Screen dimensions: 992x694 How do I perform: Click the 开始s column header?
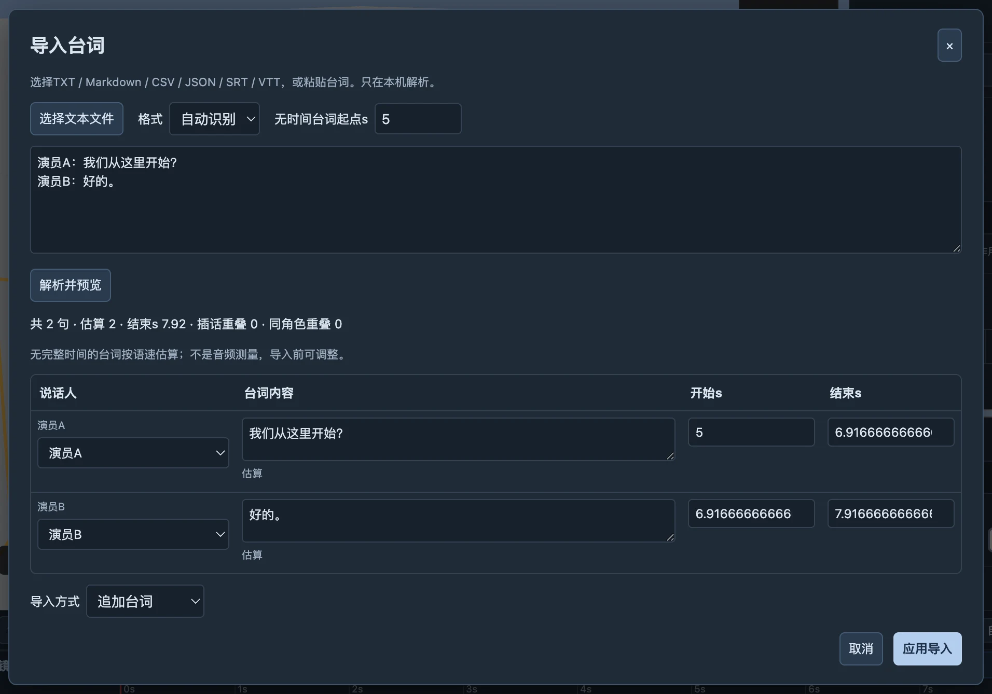click(706, 393)
